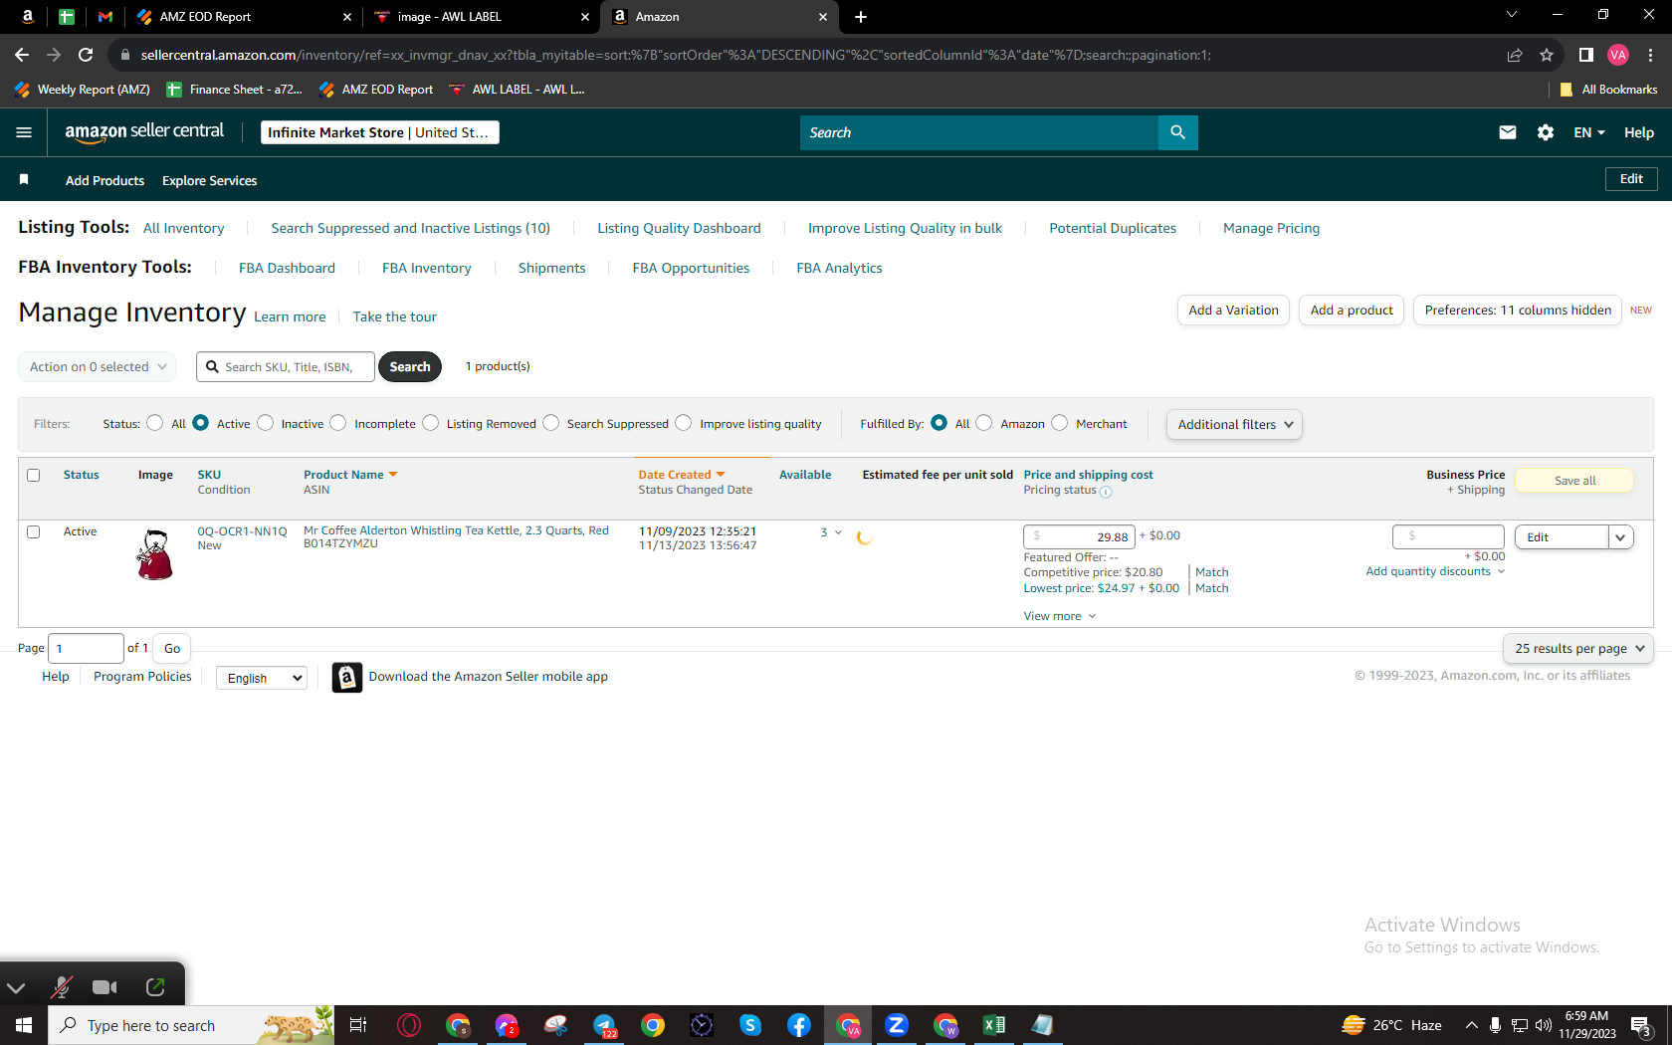
Task: Open Excel from the taskbar
Action: (993, 1025)
